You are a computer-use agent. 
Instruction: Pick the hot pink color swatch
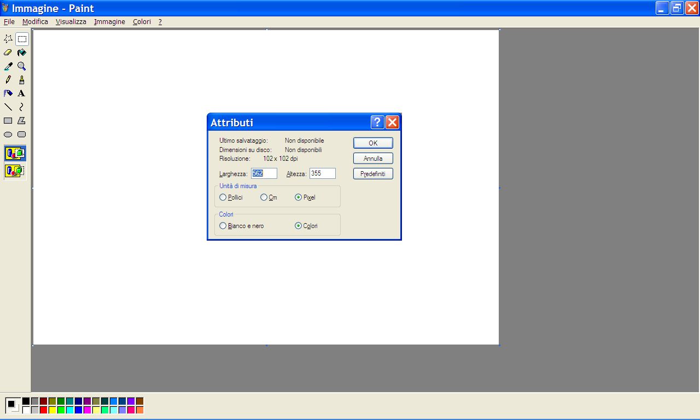(131, 410)
